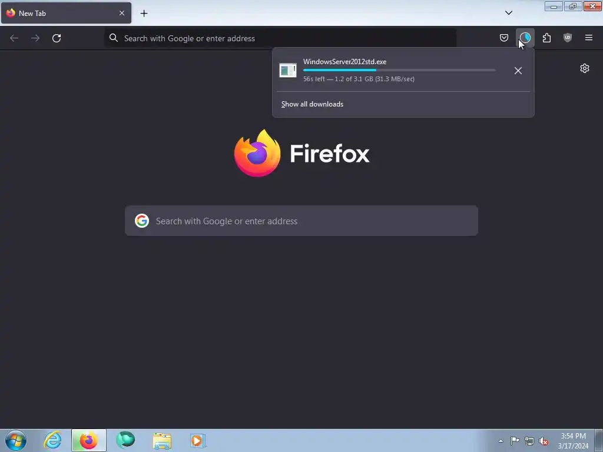Expand the list all tabs chevron
The width and height of the screenshot is (603, 452).
point(508,13)
